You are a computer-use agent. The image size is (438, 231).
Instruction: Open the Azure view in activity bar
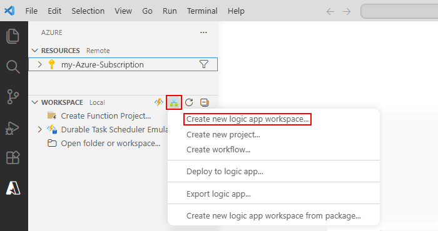pos(13,188)
